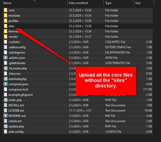
Task: Click the '.csslintrc' file name
Action: (x=14, y=42)
